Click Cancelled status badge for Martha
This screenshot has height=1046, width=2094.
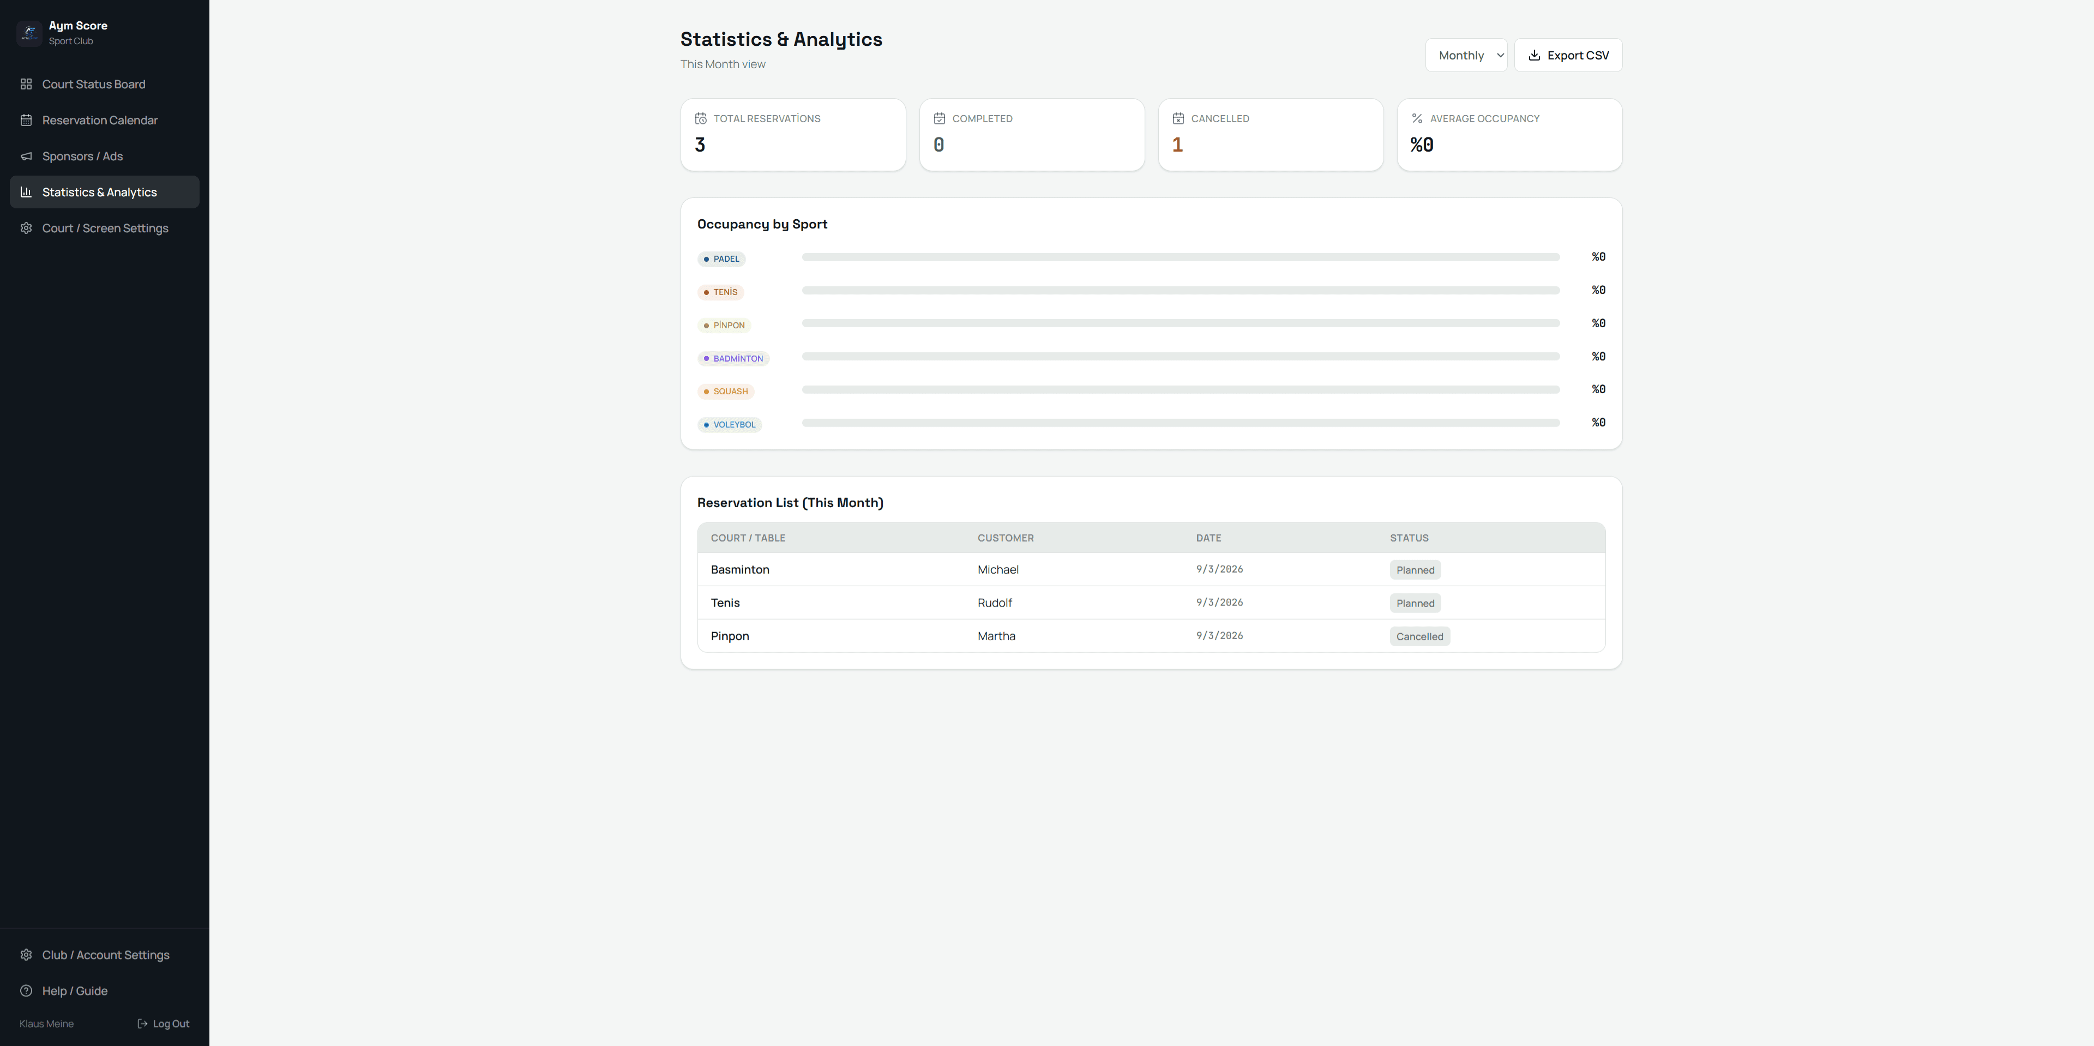(1419, 637)
